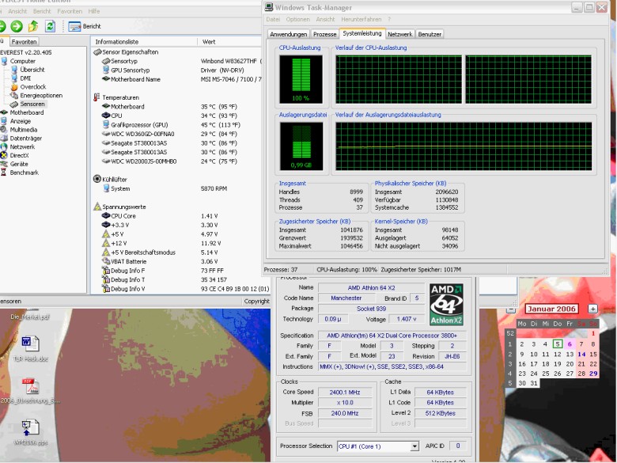The image size is (617, 463).
Task: Click the Specification field in CPU-Z
Action: click(x=392, y=336)
